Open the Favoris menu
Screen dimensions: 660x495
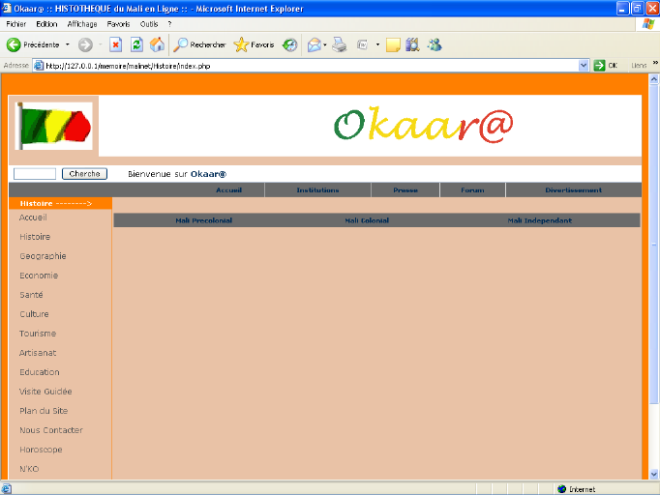[x=118, y=24]
